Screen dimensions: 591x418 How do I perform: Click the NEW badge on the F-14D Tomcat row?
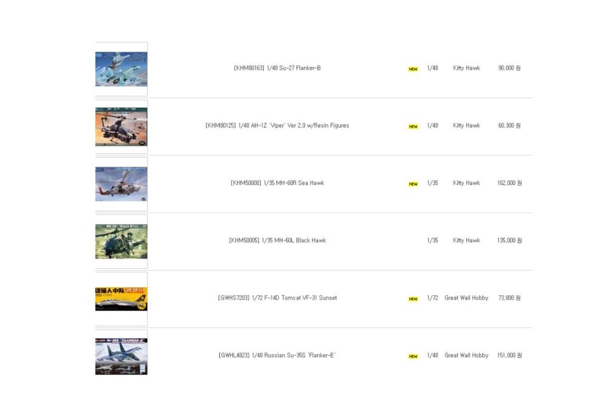413,299
